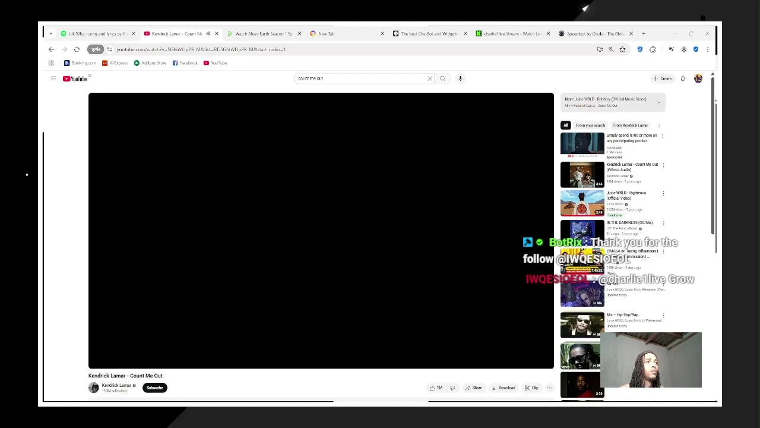Select the From Kendrick Lamar chip
The width and height of the screenshot is (760, 428).
631,125
